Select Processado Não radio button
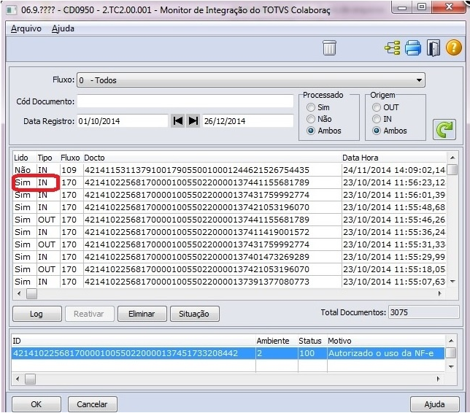 (x=311, y=119)
